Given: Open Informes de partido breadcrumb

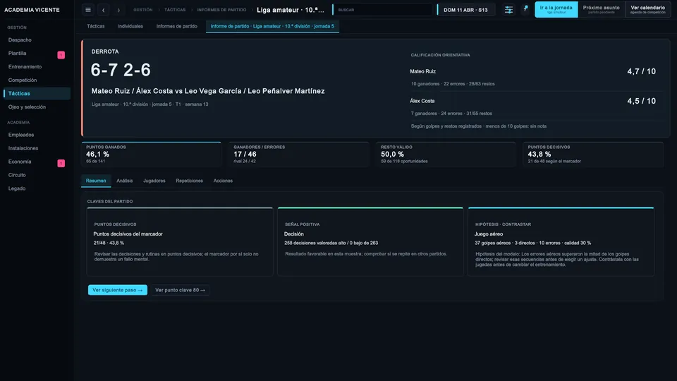Looking at the screenshot, I should tap(221, 10).
